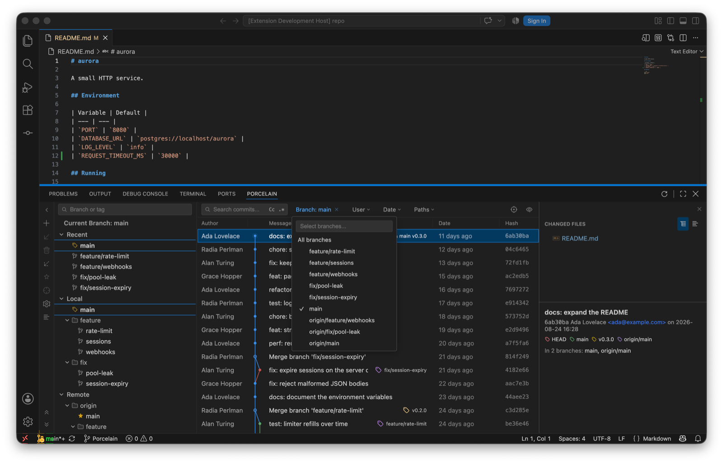
Task: Maximize the bottom panel
Action: click(x=683, y=194)
